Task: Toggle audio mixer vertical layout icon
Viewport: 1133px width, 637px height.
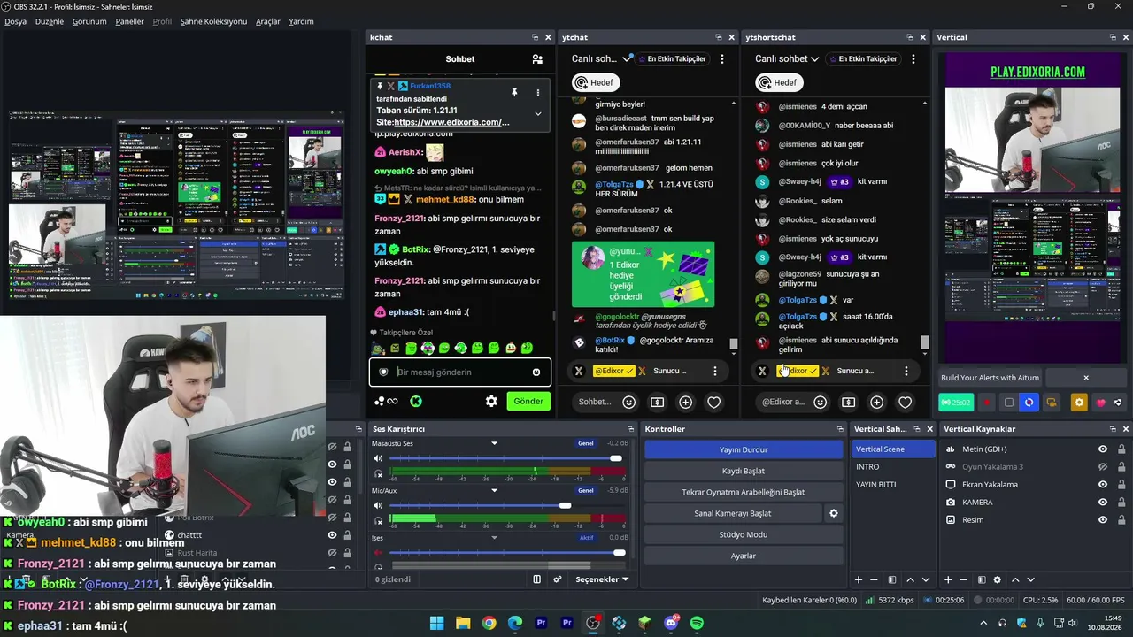Action: pos(536,579)
